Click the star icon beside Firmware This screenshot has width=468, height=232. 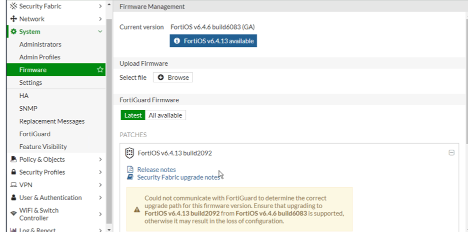click(100, 70)
